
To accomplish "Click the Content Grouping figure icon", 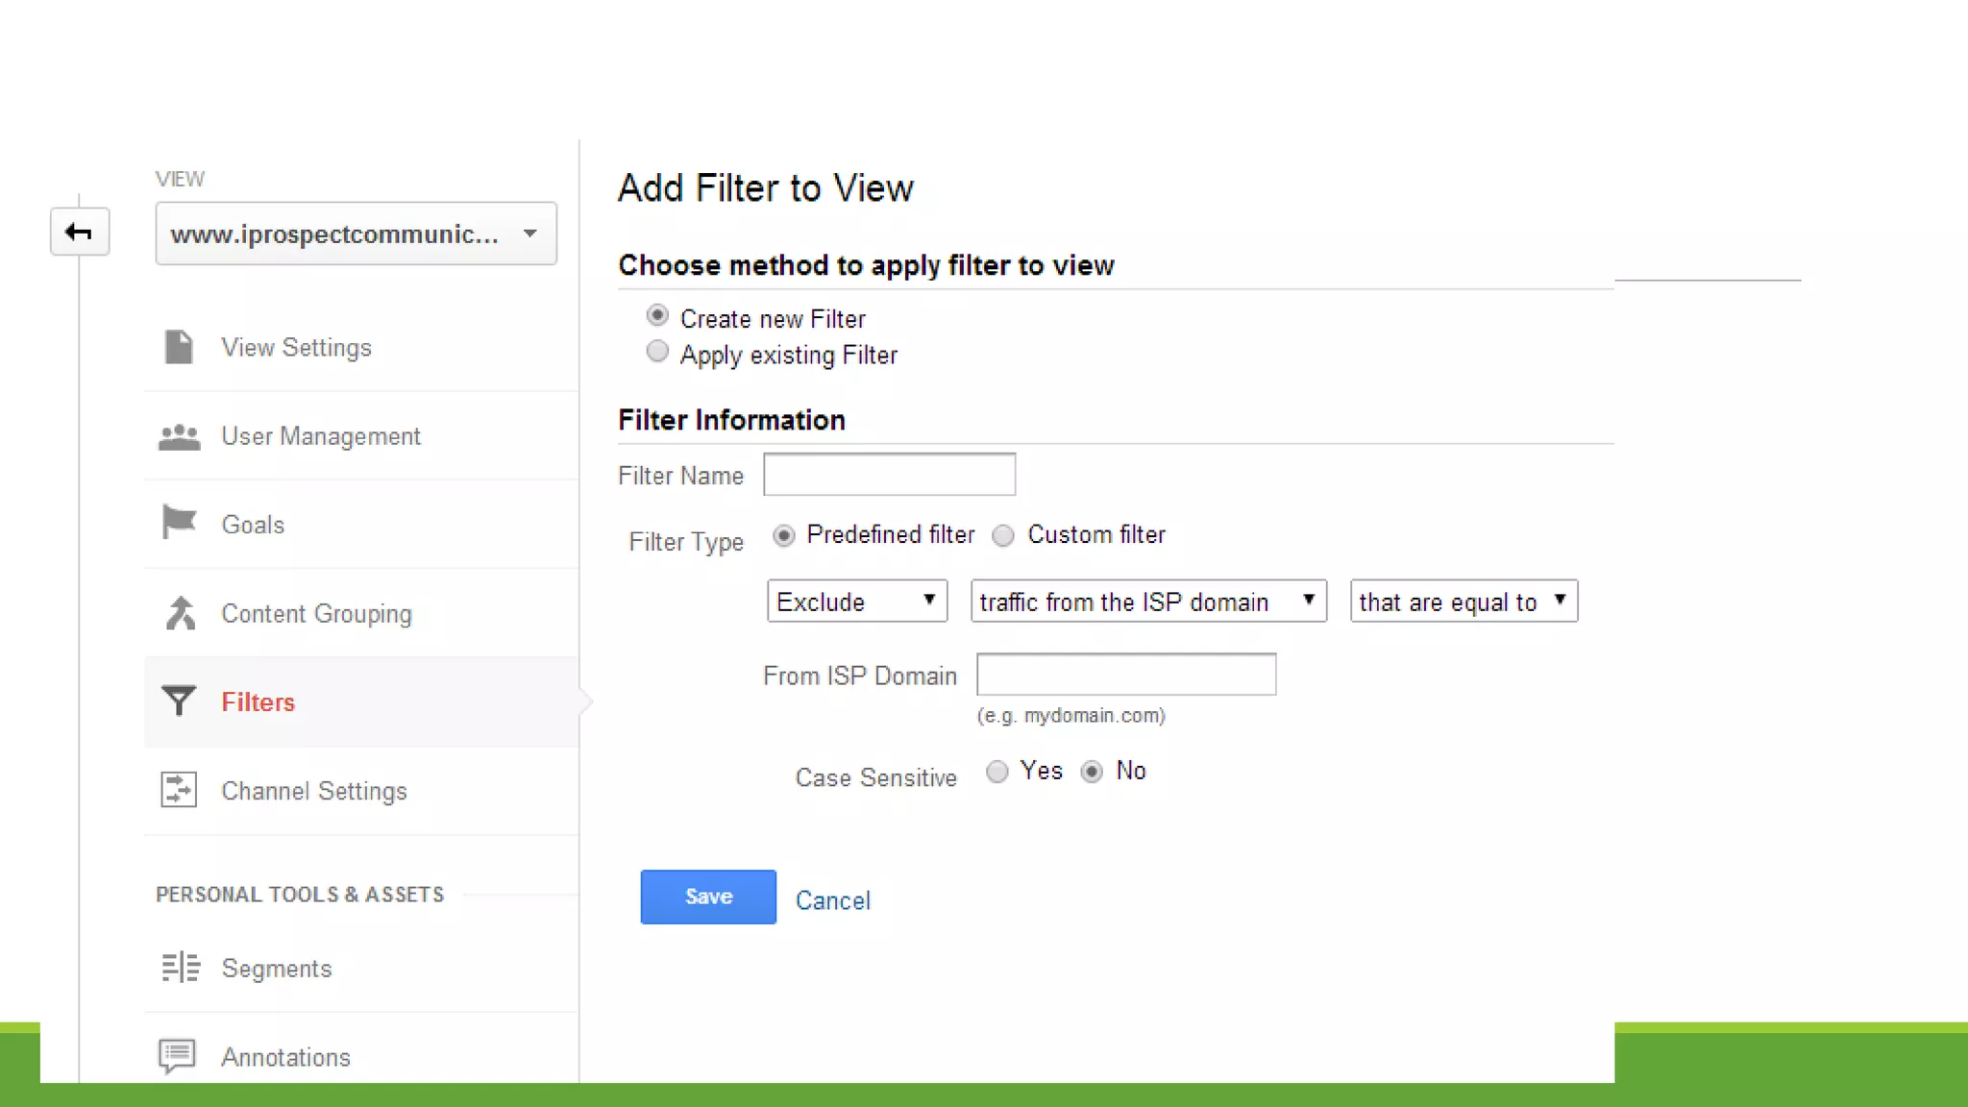I will point(180,613).
